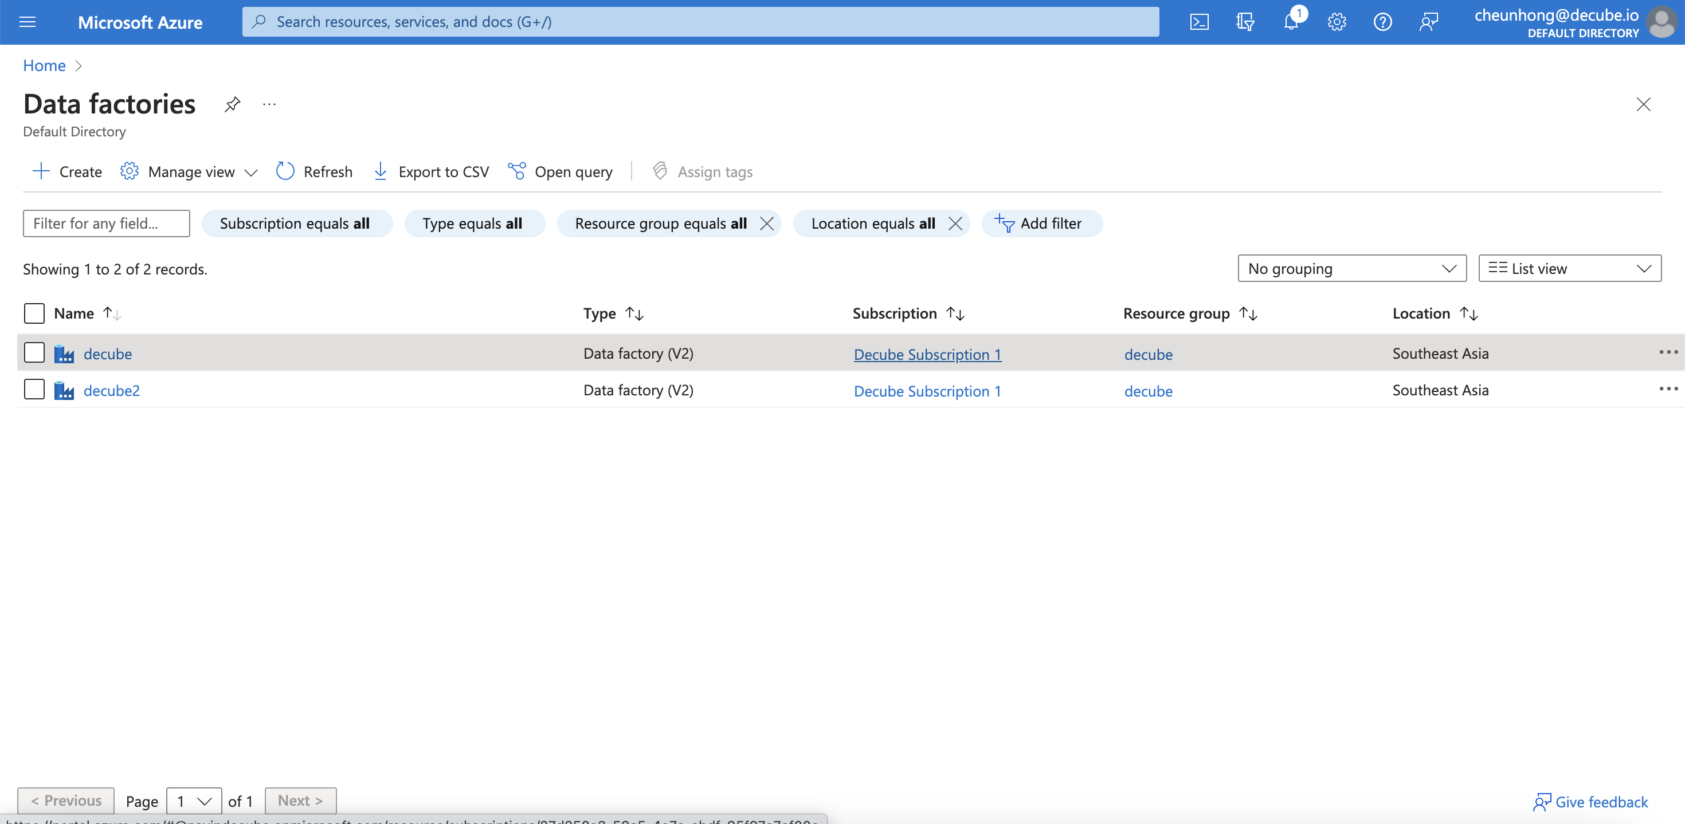The width and height of the screenshot is (1685, 824).
Task: Check the box for the decube row
Action: 34,353
